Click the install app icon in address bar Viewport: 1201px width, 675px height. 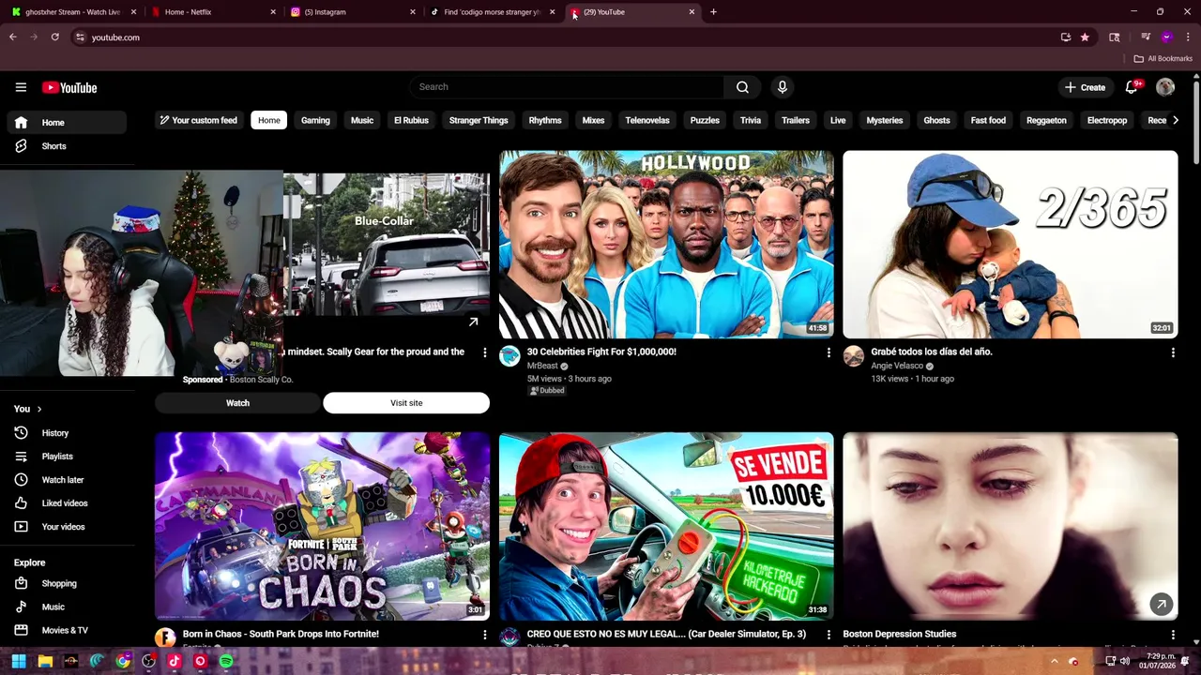pyautogui.click(x=1066, y=37)
